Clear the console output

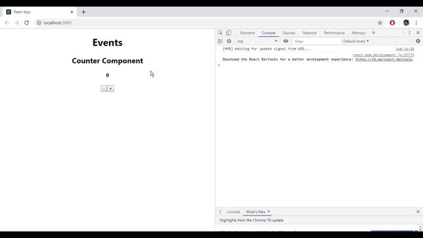click(x=229, y=41)
